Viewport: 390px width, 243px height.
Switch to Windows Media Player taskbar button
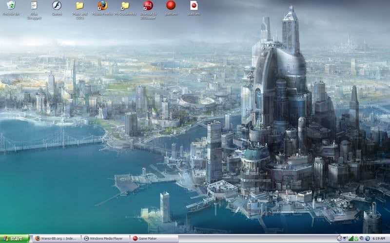coord(105,239)
